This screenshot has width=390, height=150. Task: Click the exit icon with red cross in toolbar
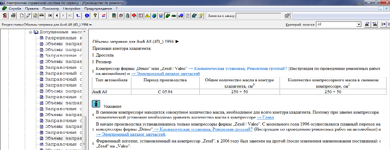click(x=5, y=16)
